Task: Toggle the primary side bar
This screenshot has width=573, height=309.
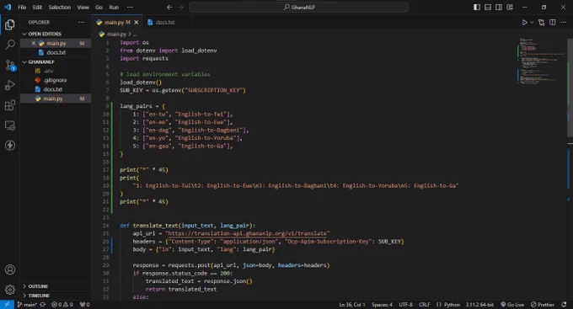Action: pyautogui.click(x=477, y=7)
